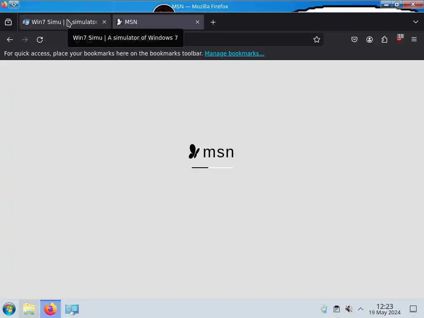Screen dimensions: 424x318
Task: Open clock showing 12:23
Action: 385,309
